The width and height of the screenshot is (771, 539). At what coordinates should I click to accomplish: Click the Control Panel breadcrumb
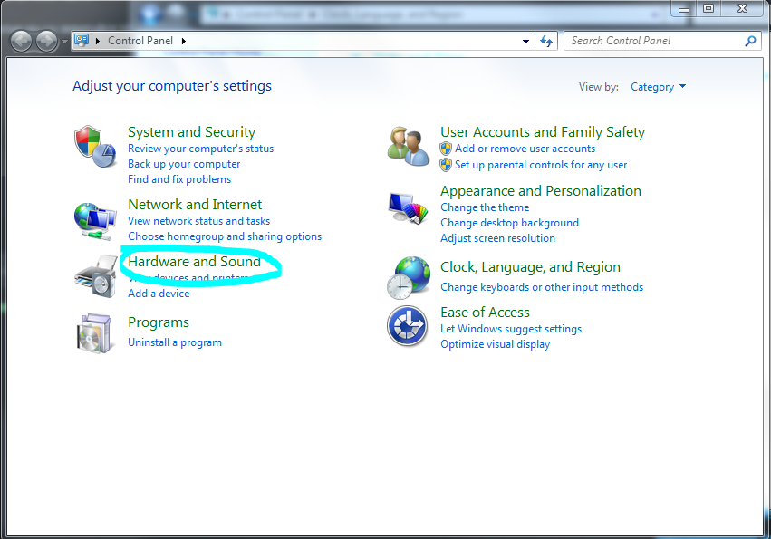[140, 41]
